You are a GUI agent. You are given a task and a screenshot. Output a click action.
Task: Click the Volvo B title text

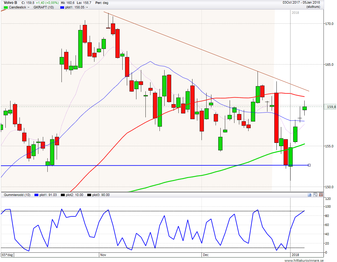click(10, 3)
